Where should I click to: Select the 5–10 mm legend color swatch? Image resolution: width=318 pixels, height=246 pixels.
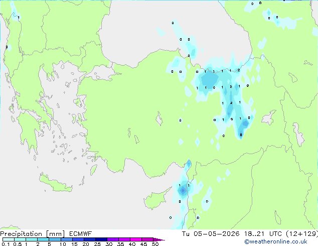point(55,239)
